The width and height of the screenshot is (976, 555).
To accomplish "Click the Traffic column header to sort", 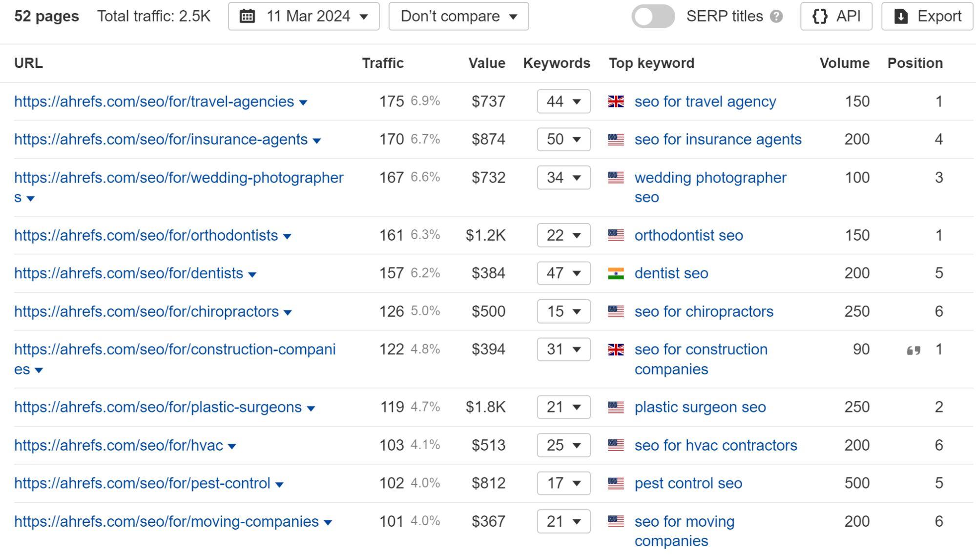I will (383, 63).
